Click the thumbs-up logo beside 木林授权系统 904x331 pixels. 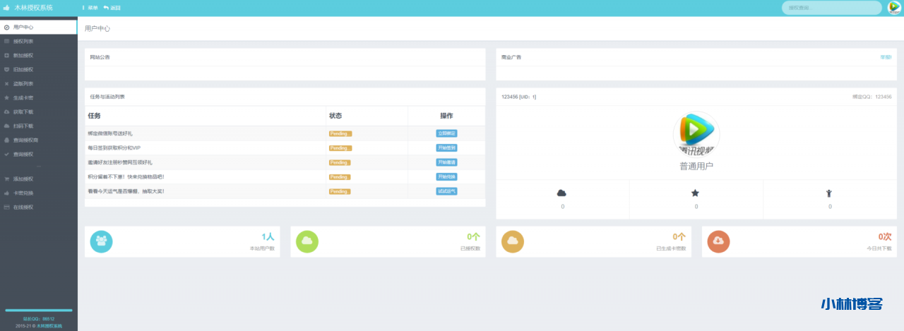6,8
